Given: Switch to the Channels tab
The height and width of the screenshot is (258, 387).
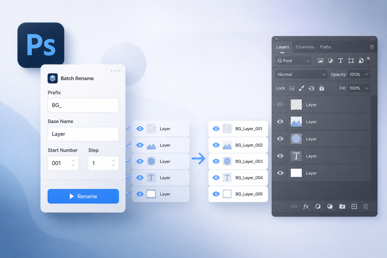Looking at the screenshot, I should click(305, 47).
